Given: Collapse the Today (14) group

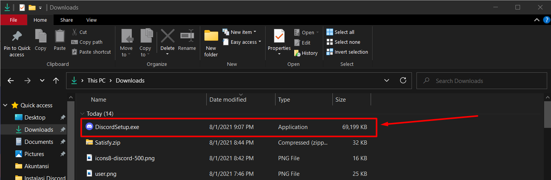Looking at the screenshot, I should tap(82, 114).
